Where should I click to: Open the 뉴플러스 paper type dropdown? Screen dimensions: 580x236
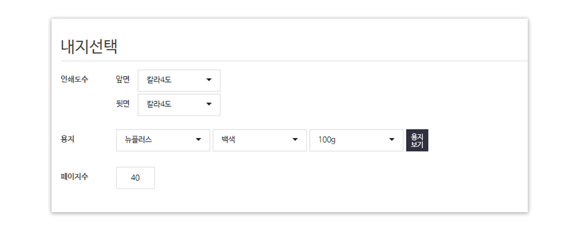pos(163,140)
